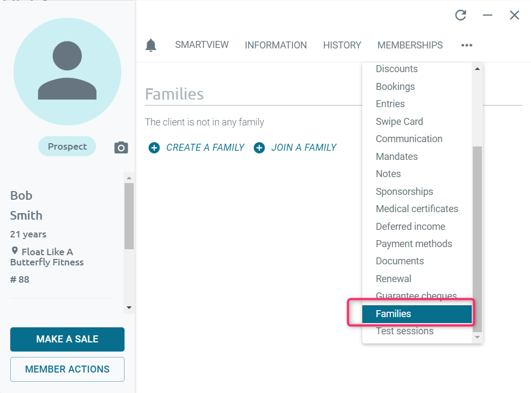531x393 pixels.
Task: Click the dropdown menu's scroll down arrow
Action: (477, 337)
